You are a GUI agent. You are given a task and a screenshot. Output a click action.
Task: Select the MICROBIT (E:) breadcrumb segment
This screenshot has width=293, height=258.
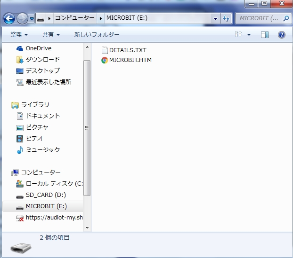click(127, 18)
